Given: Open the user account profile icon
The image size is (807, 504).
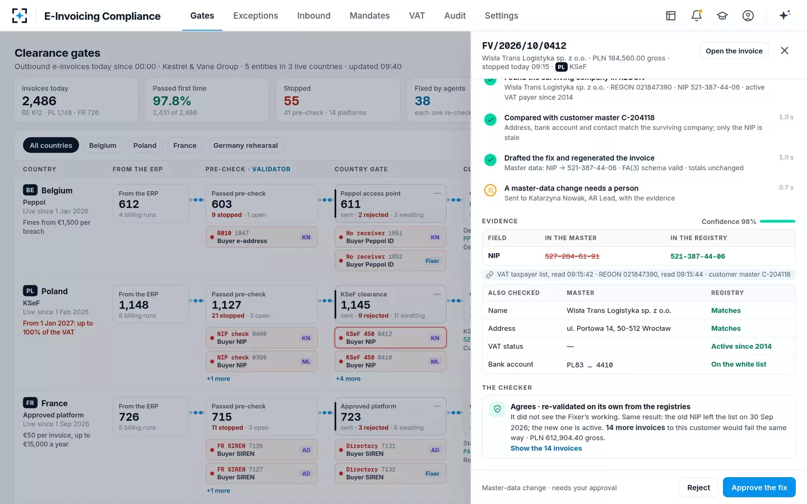Looking at the screenshot, I should click(748, 16).
